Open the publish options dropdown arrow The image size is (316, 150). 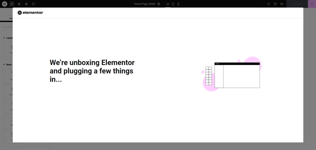[x=312, y=4]
